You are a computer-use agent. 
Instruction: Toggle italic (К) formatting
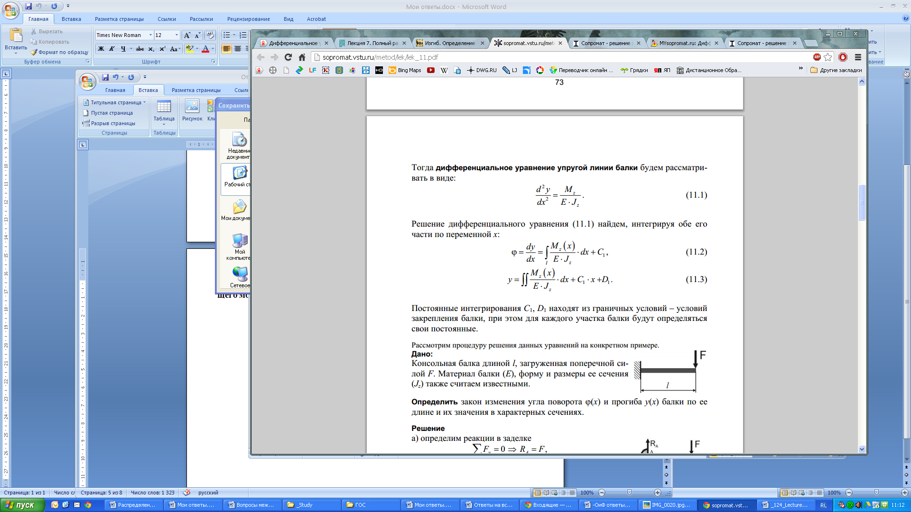[x=112, y=49]
